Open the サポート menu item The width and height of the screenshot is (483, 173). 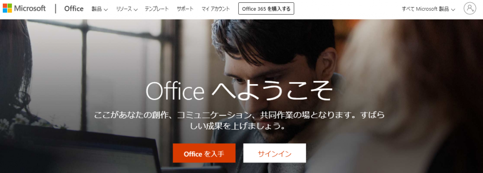pos(185,9)
